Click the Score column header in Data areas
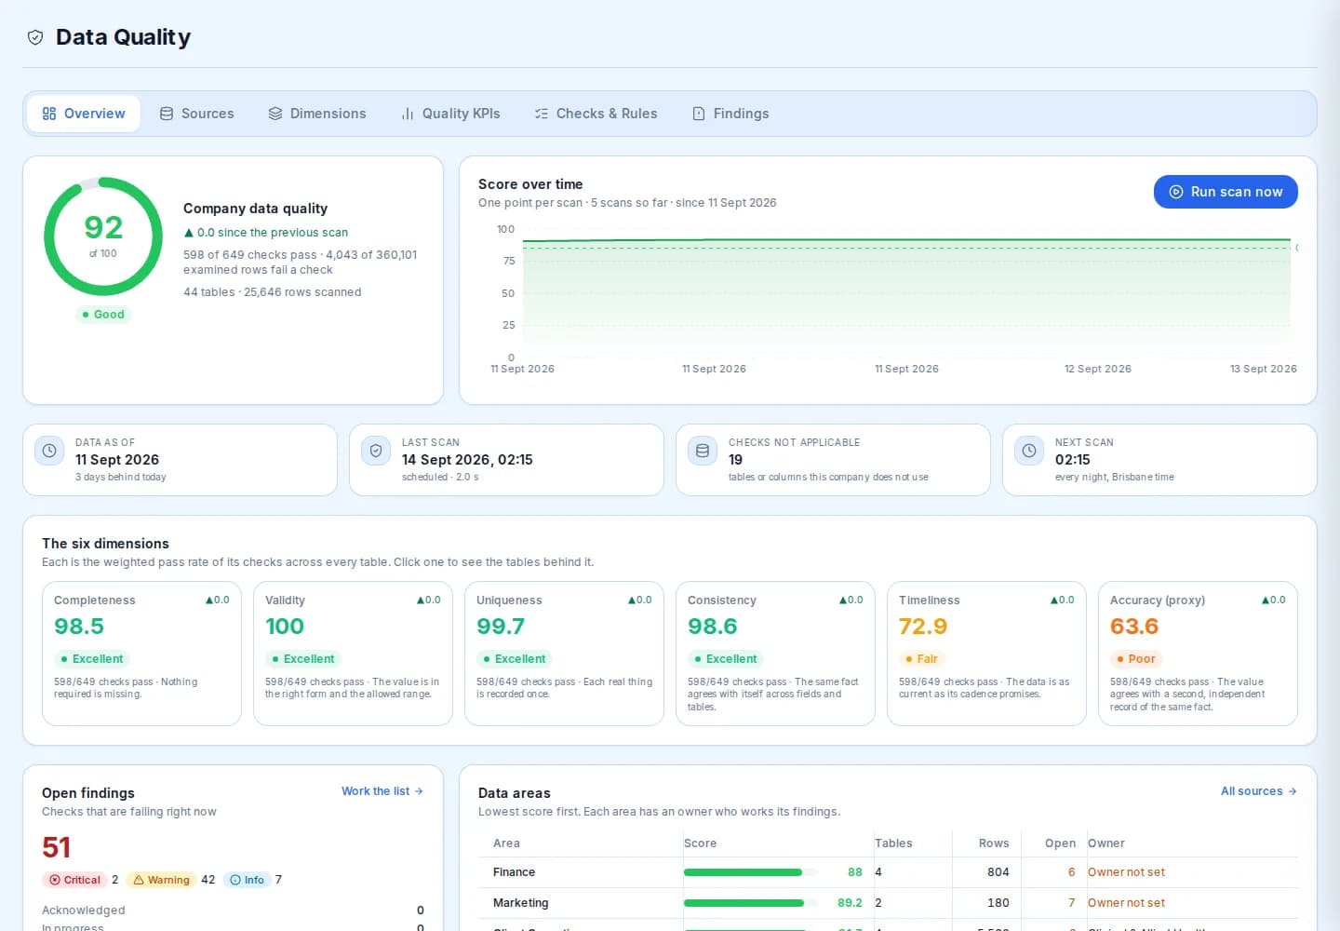The image size is (1340, 931). click(x=700, y=843)
